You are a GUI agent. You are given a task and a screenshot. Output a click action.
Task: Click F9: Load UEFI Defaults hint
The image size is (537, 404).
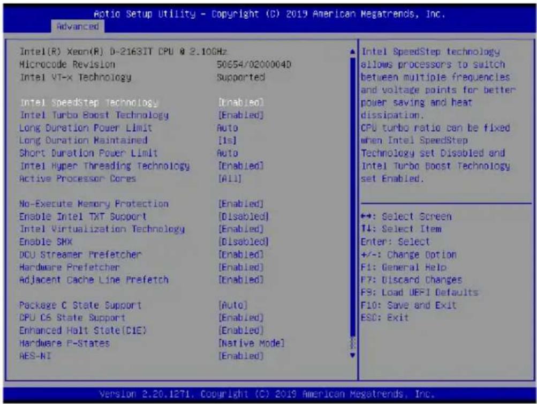coord(419,293)
